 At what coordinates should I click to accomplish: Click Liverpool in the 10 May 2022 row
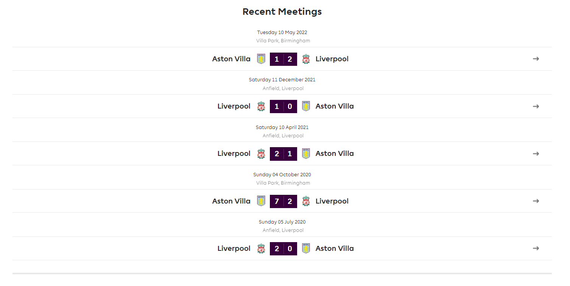pyautogui.click(x=332, y=59)
